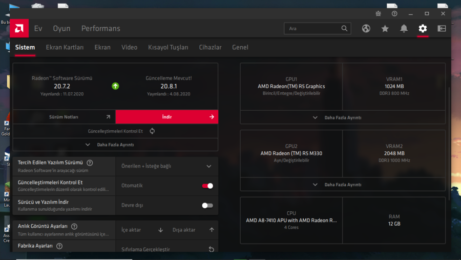This screenshot has width=461, height=260.
Task: Expand Daha Fazla Ayrıntı under software version
Action: (x=115, y=145)
